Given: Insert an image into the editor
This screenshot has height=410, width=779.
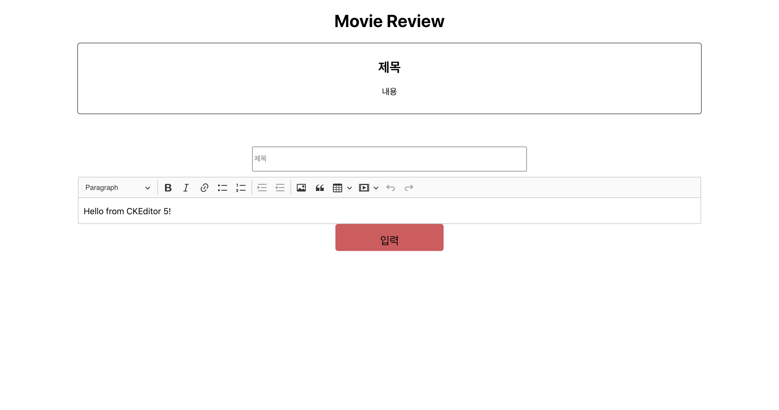Looking at the screenshot, I should click(301, 187).
